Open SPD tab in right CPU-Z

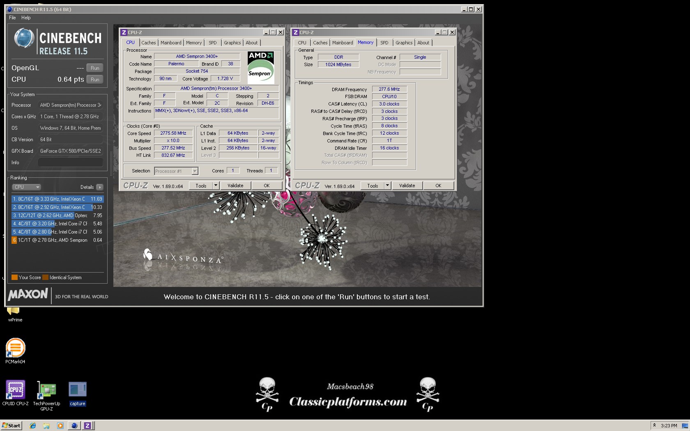pos(384,43)
